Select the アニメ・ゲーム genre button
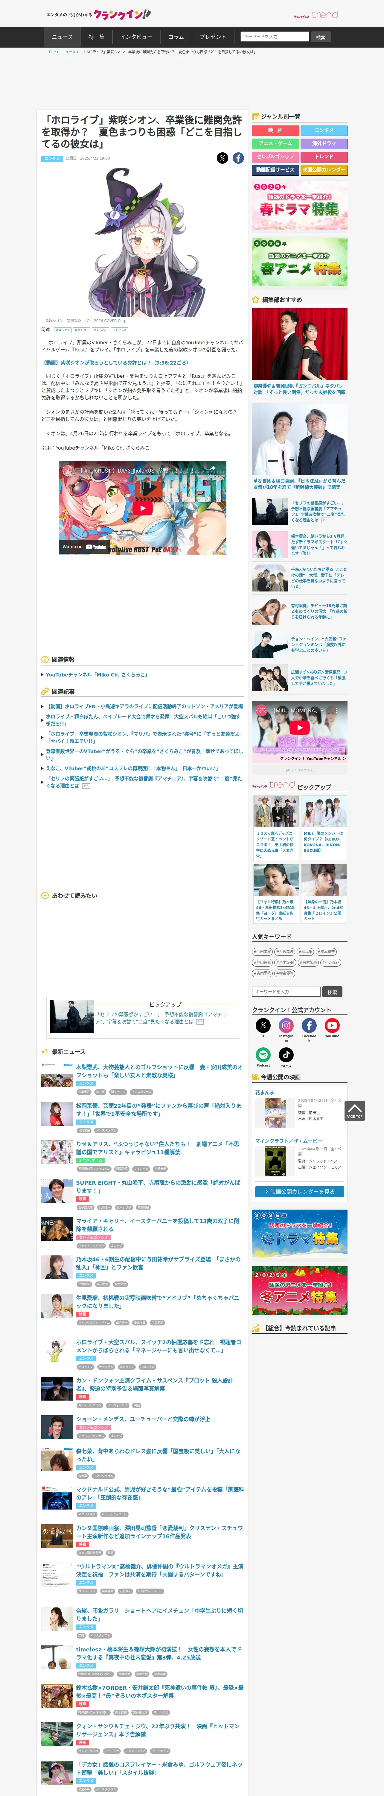384x1796 pixels. coord(275,144)
